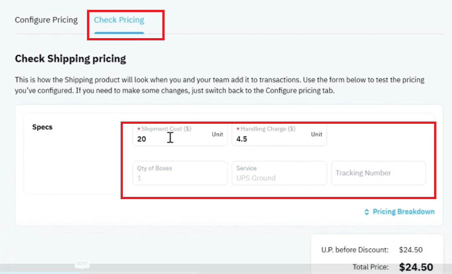Open the Service field showing UPS Ground
452x274 pixels.
coord(279,173)
